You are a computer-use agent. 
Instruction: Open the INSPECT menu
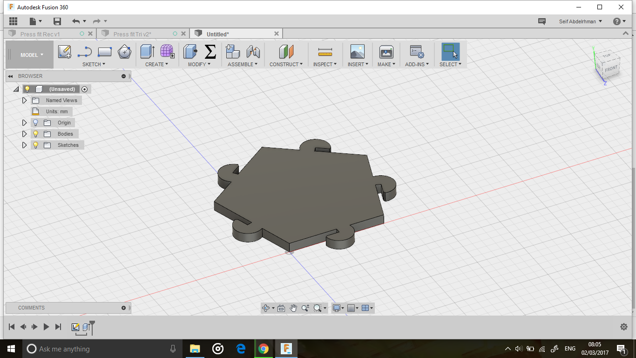[x=325, y=64]
